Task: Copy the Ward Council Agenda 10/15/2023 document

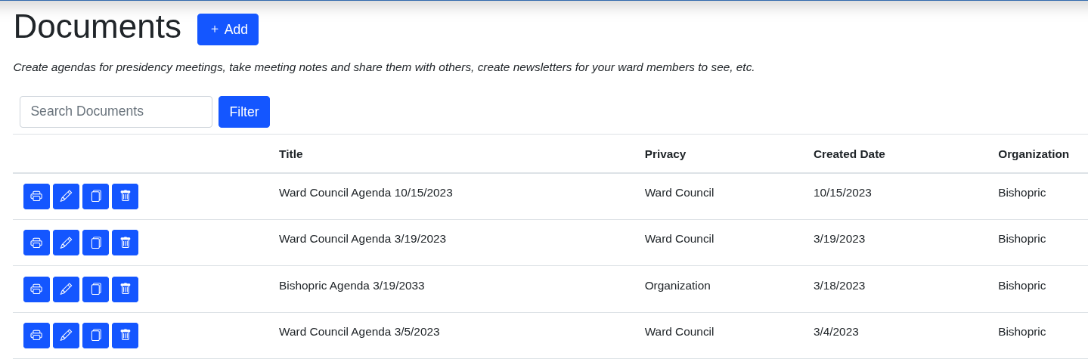Action: coord(95,197)
